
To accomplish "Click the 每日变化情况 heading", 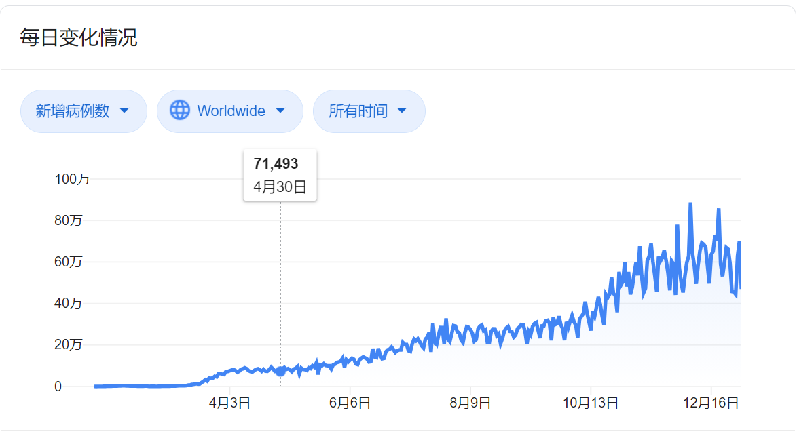I will click(x=79, y=37).
